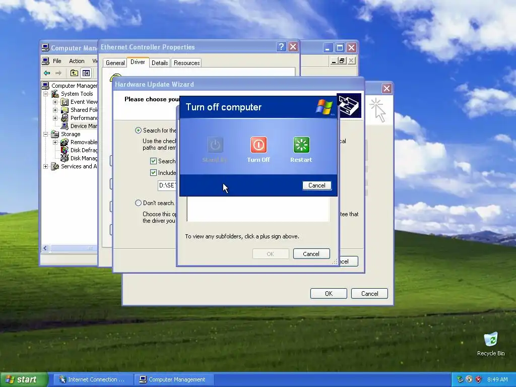Screen dimensions: 516x387
Task: Select the System Tools tree node
Action: pyautogui.click(x=77, y=94)
